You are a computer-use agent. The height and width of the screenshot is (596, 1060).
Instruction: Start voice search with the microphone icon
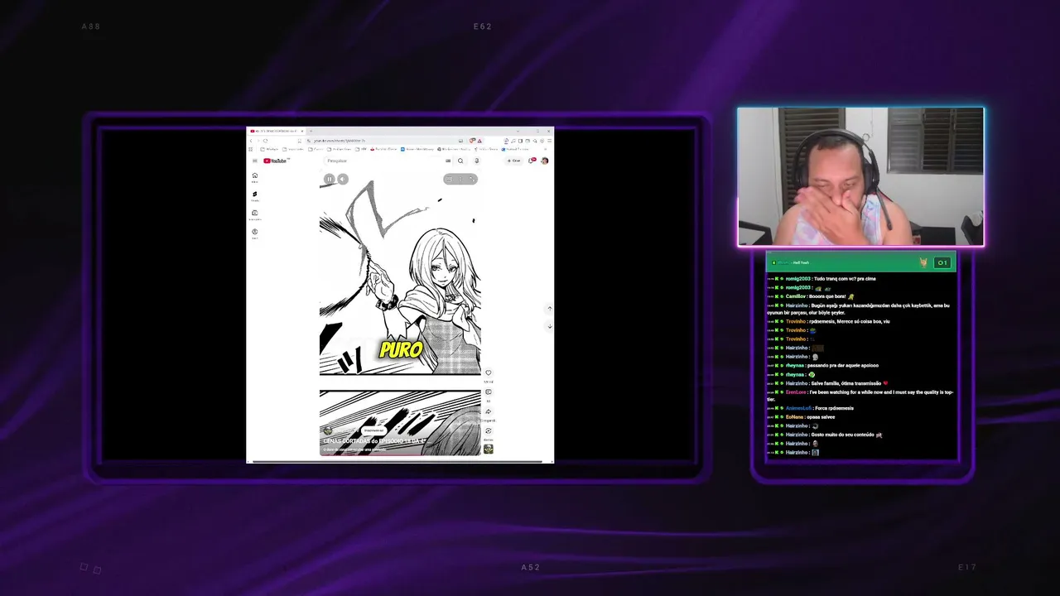[476, 161]
